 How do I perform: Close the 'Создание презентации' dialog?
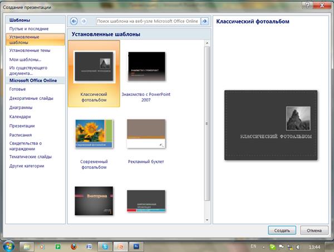(322, 5)
